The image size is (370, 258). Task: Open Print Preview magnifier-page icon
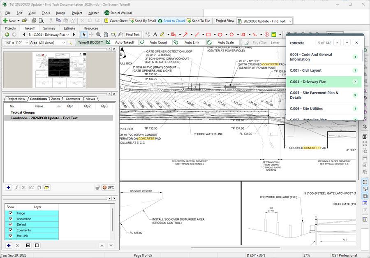click(41, 21)
